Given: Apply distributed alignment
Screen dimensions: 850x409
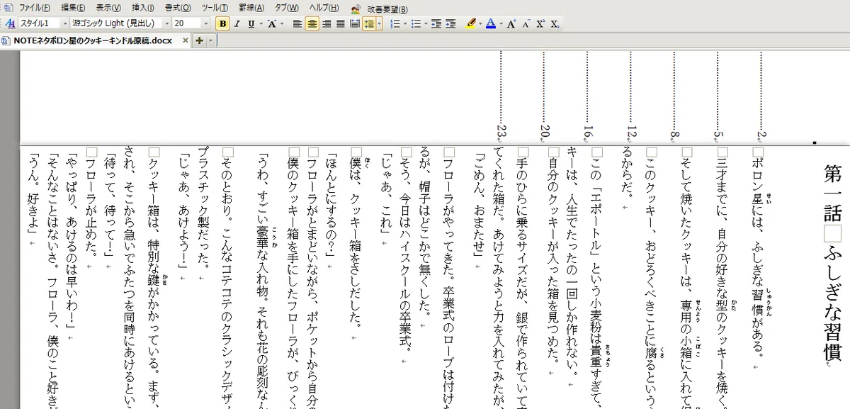Looking at the screenshot, I should click(x=353, y=23).
